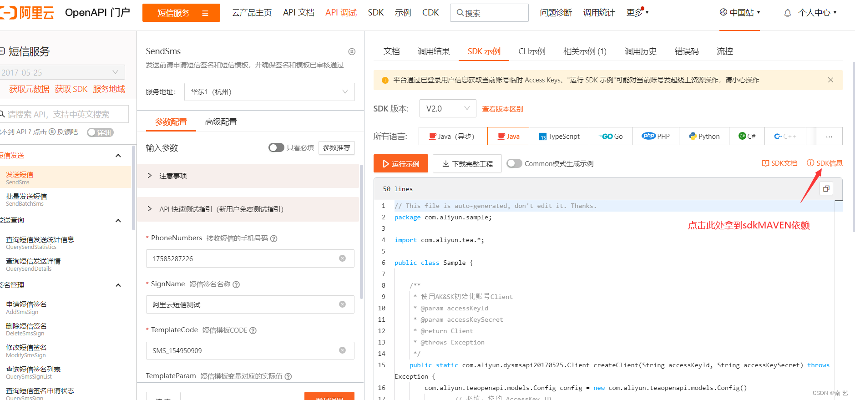Screen dimensions: 855x400
Task: Choose Python as the SDK language
Action: click(x=704, y=136)
